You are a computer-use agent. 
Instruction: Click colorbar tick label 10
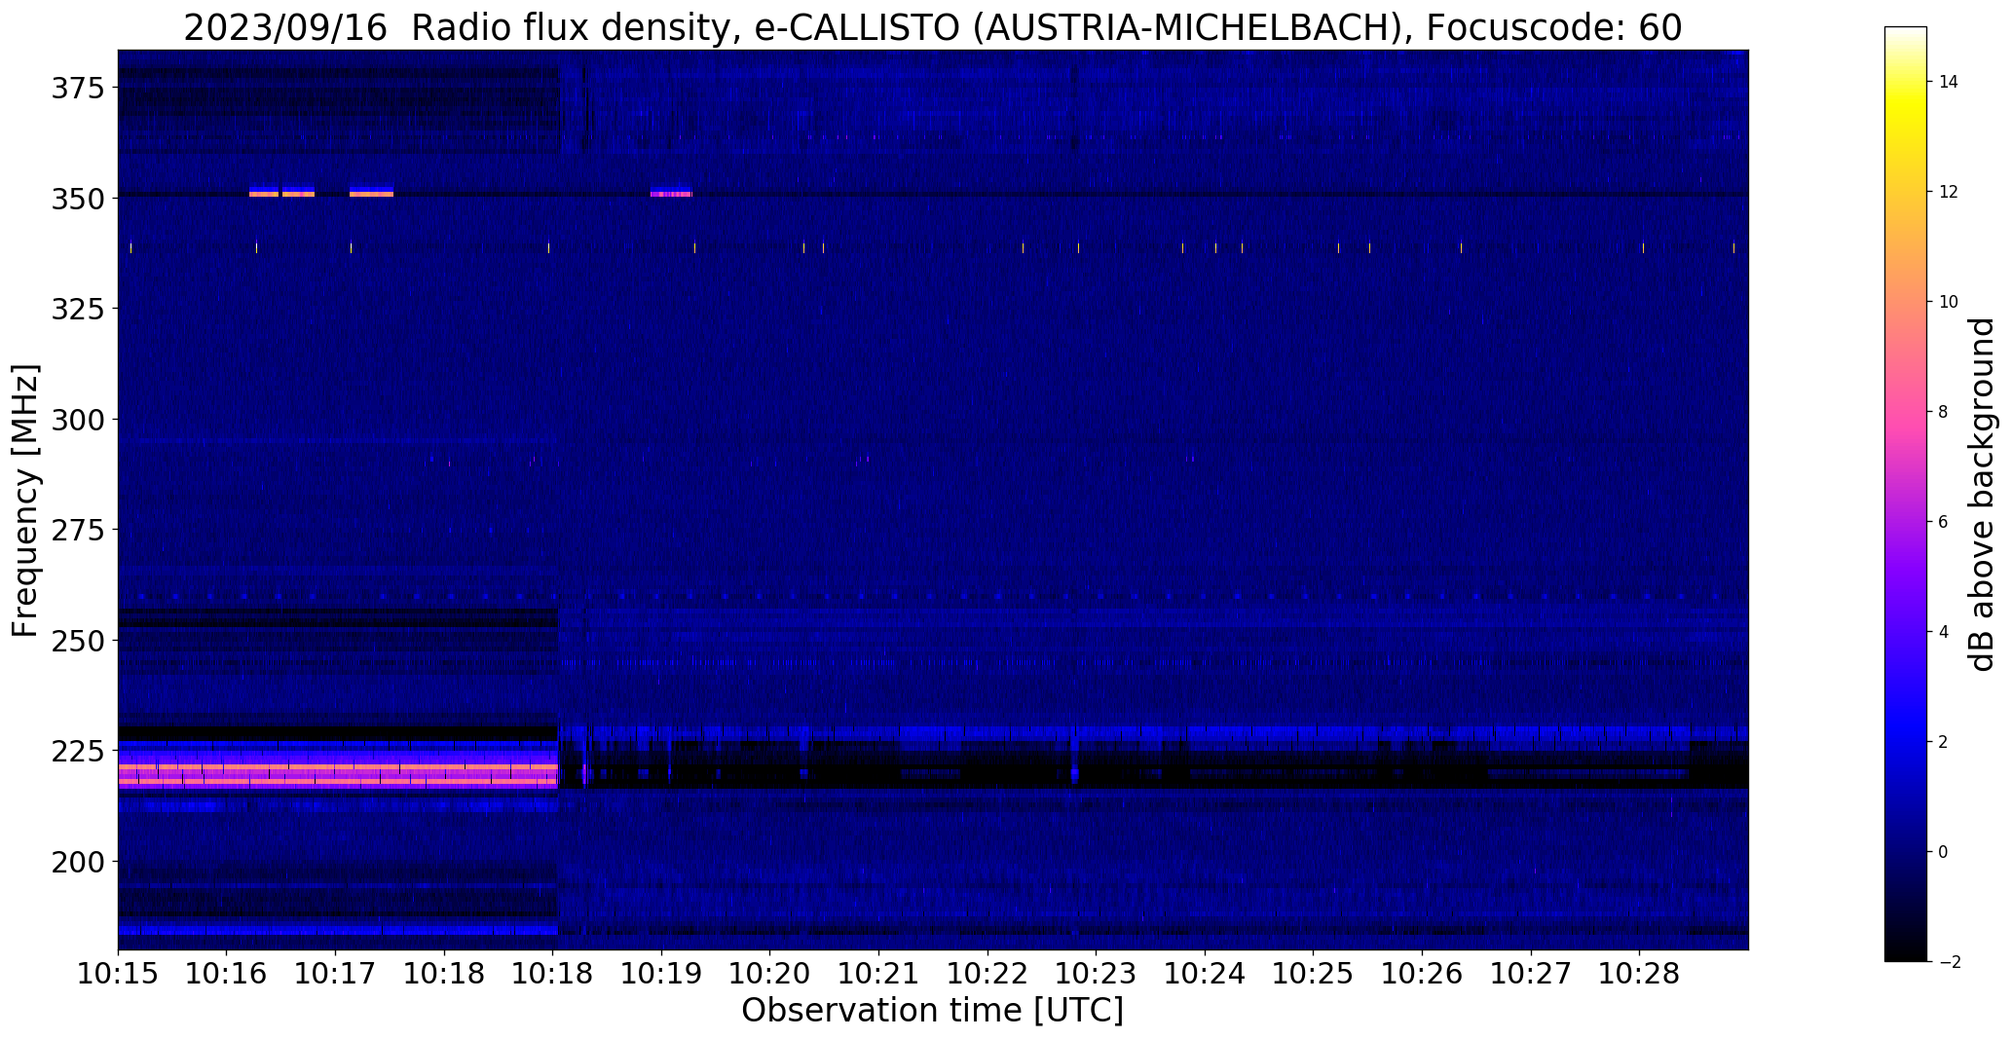pos(1949,302)
